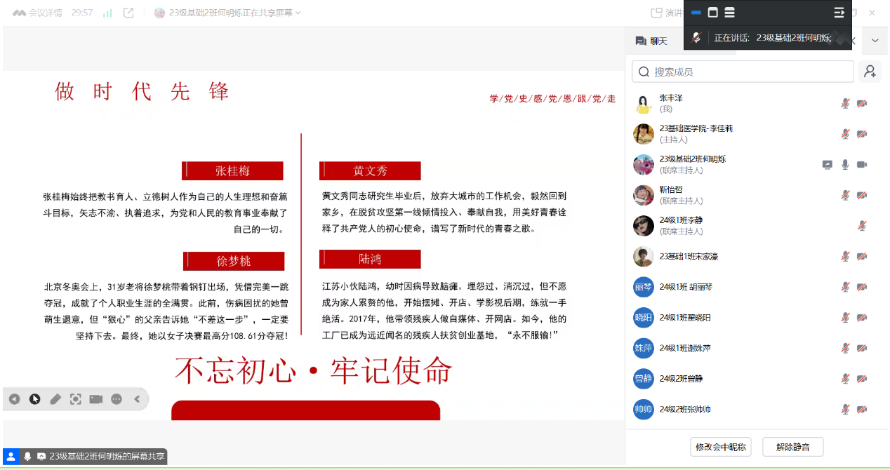Image resolution: width=890 pixels, height=470 pixels.
Task: Click the invite member icon
Action: point(870,72)
